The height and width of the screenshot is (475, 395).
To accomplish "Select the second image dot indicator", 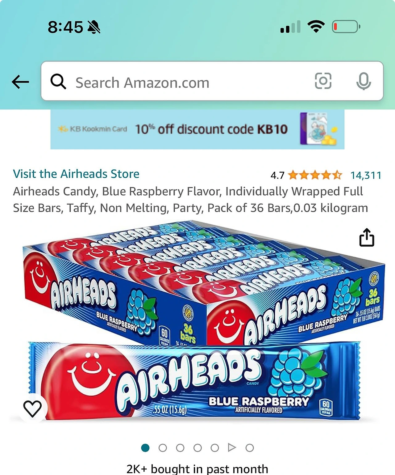I will coord(163,447).
